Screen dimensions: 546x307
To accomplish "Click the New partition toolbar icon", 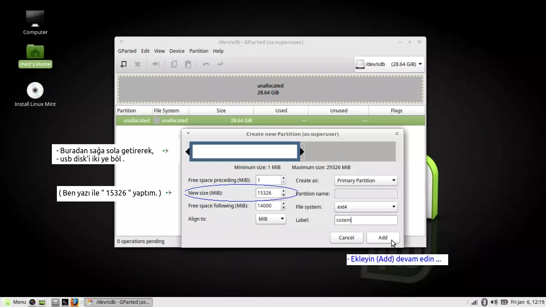I will [123, 65].
